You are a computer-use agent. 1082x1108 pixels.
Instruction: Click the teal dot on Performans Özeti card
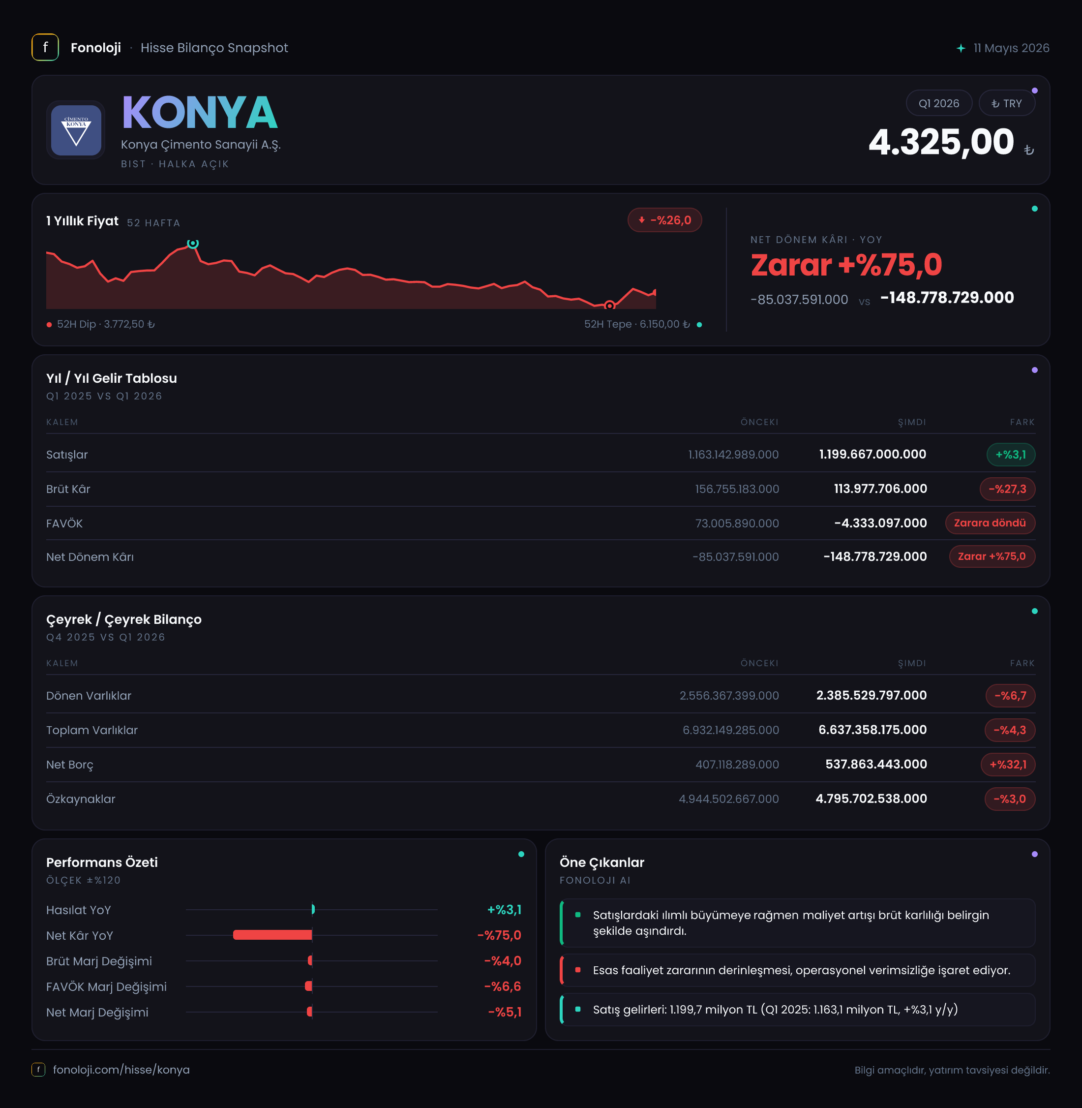tap(521, 854)
